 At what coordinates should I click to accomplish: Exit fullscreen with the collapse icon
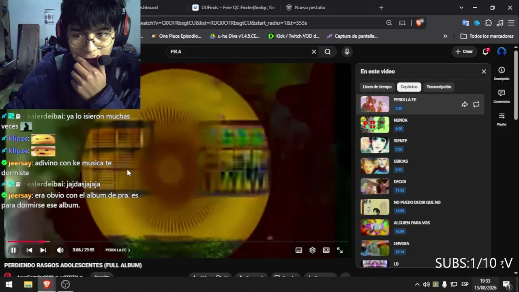pos(340,250)
